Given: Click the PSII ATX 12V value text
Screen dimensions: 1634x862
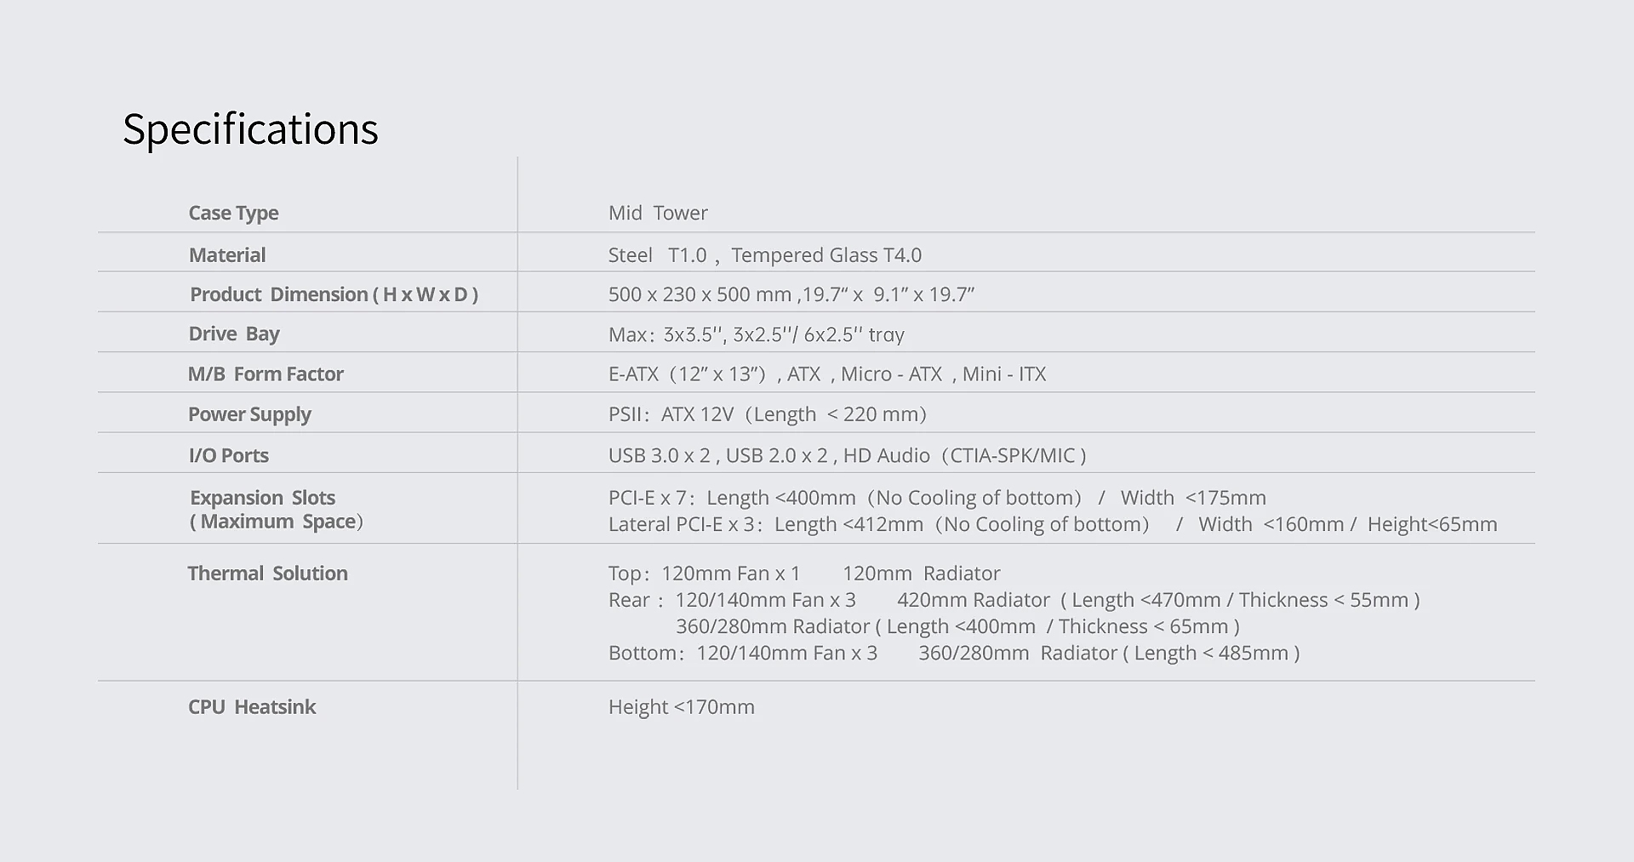Looking at the screenshot, I should tap(767, 414).
